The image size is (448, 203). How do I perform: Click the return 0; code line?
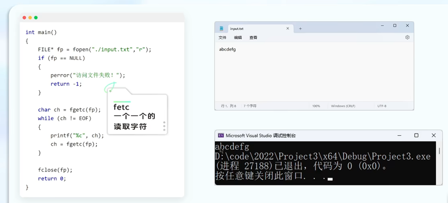[52, 179]
